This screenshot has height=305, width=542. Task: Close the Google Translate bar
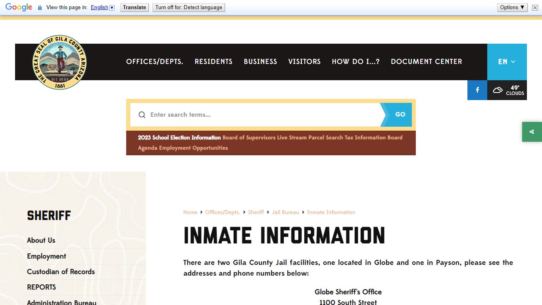point(535,8)
